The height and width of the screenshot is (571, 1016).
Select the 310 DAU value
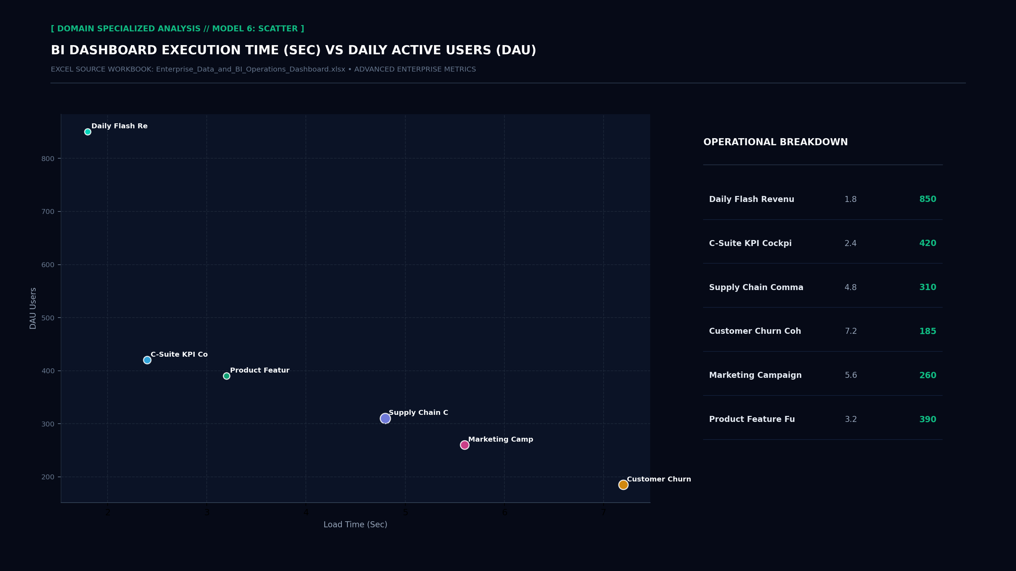tap(928, 288)
